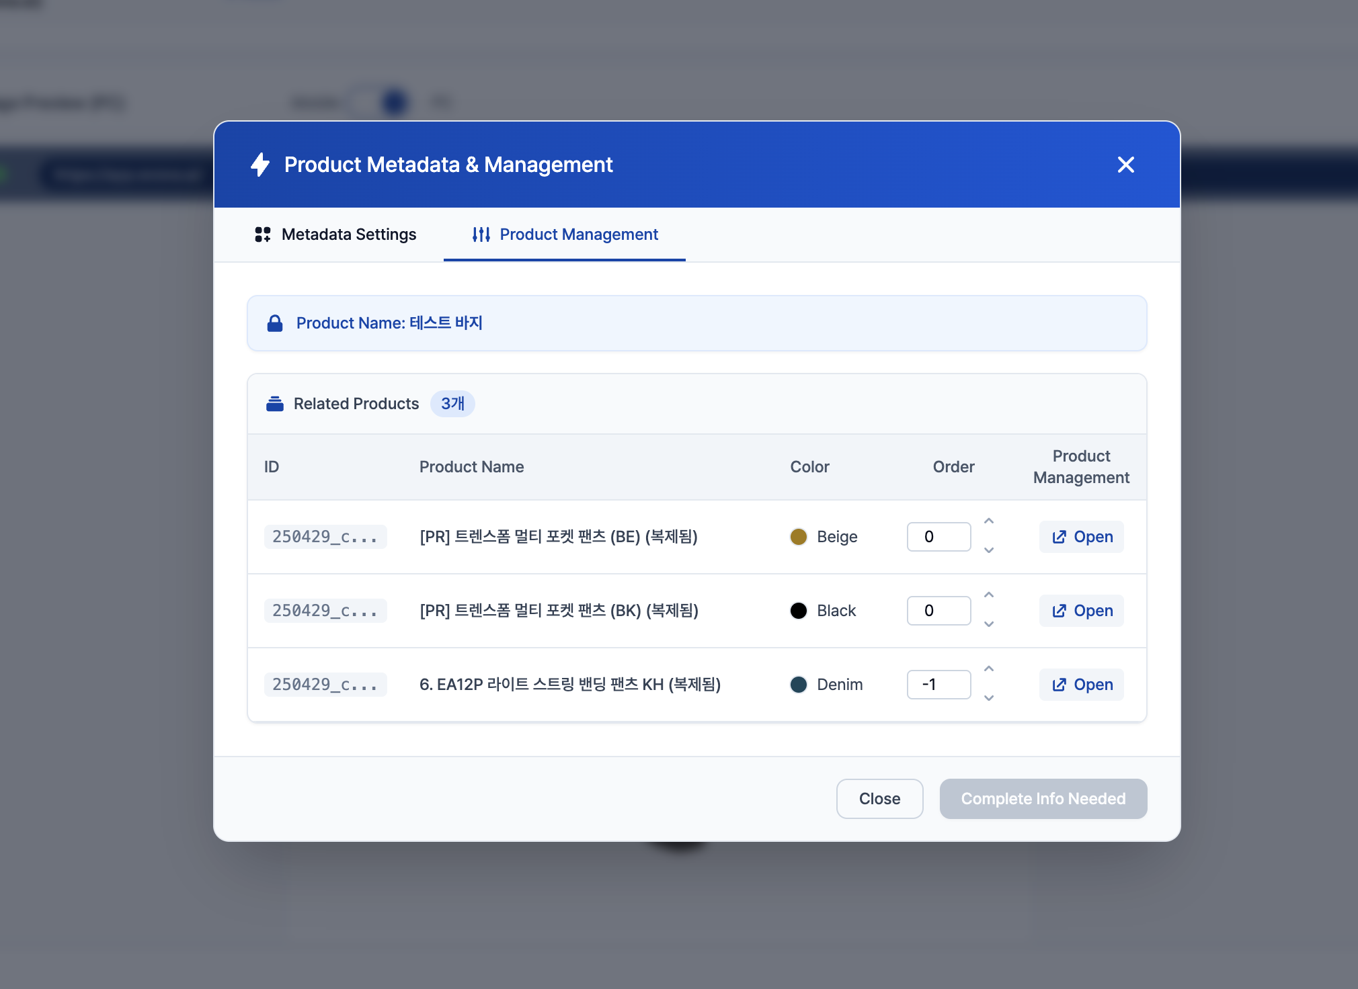Click the Close button
The height and width of the screenshot is (989, 1358).
tap(879, 799)
